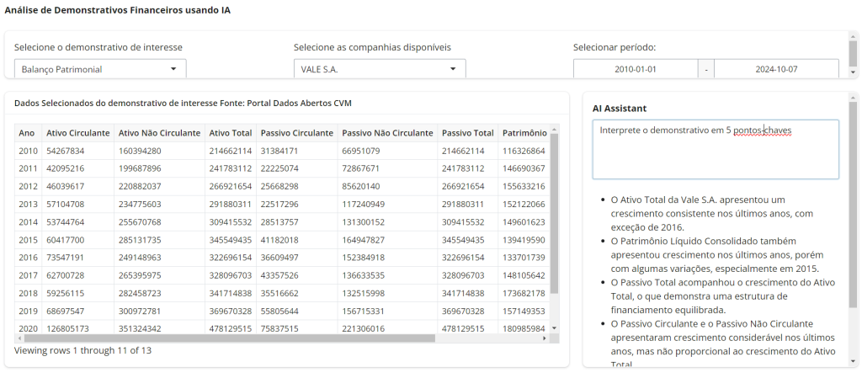Select the 2010 year cell
Viewport: 862px width, 378px height.
point(26,151)
